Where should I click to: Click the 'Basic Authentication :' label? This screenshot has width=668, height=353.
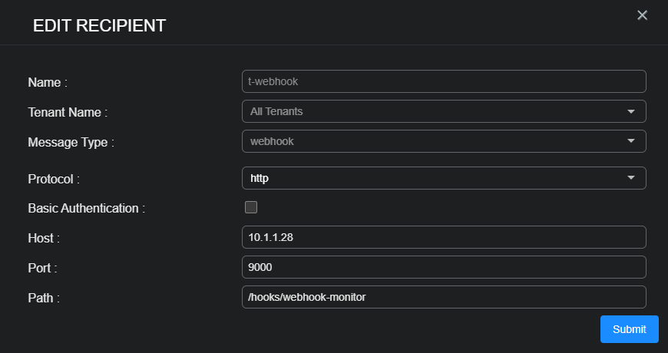[86, 208]
